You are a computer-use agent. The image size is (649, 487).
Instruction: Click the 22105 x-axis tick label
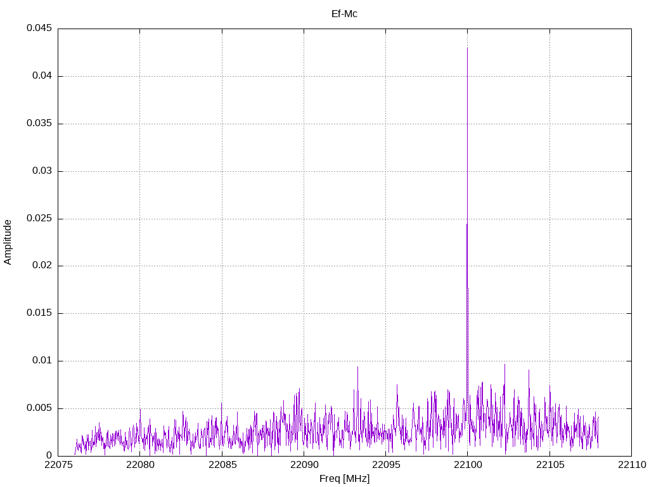tap(549, 465)
